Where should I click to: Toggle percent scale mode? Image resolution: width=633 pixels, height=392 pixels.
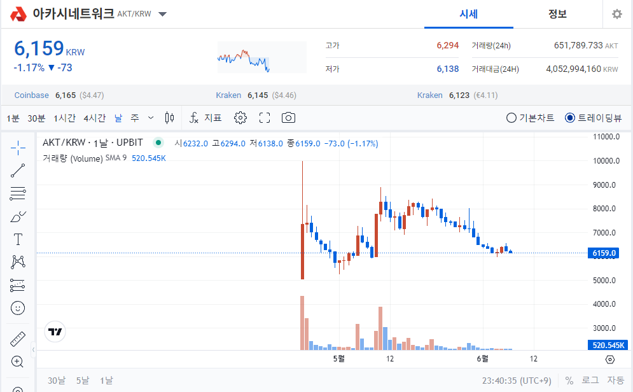click(x=569, y=381)
